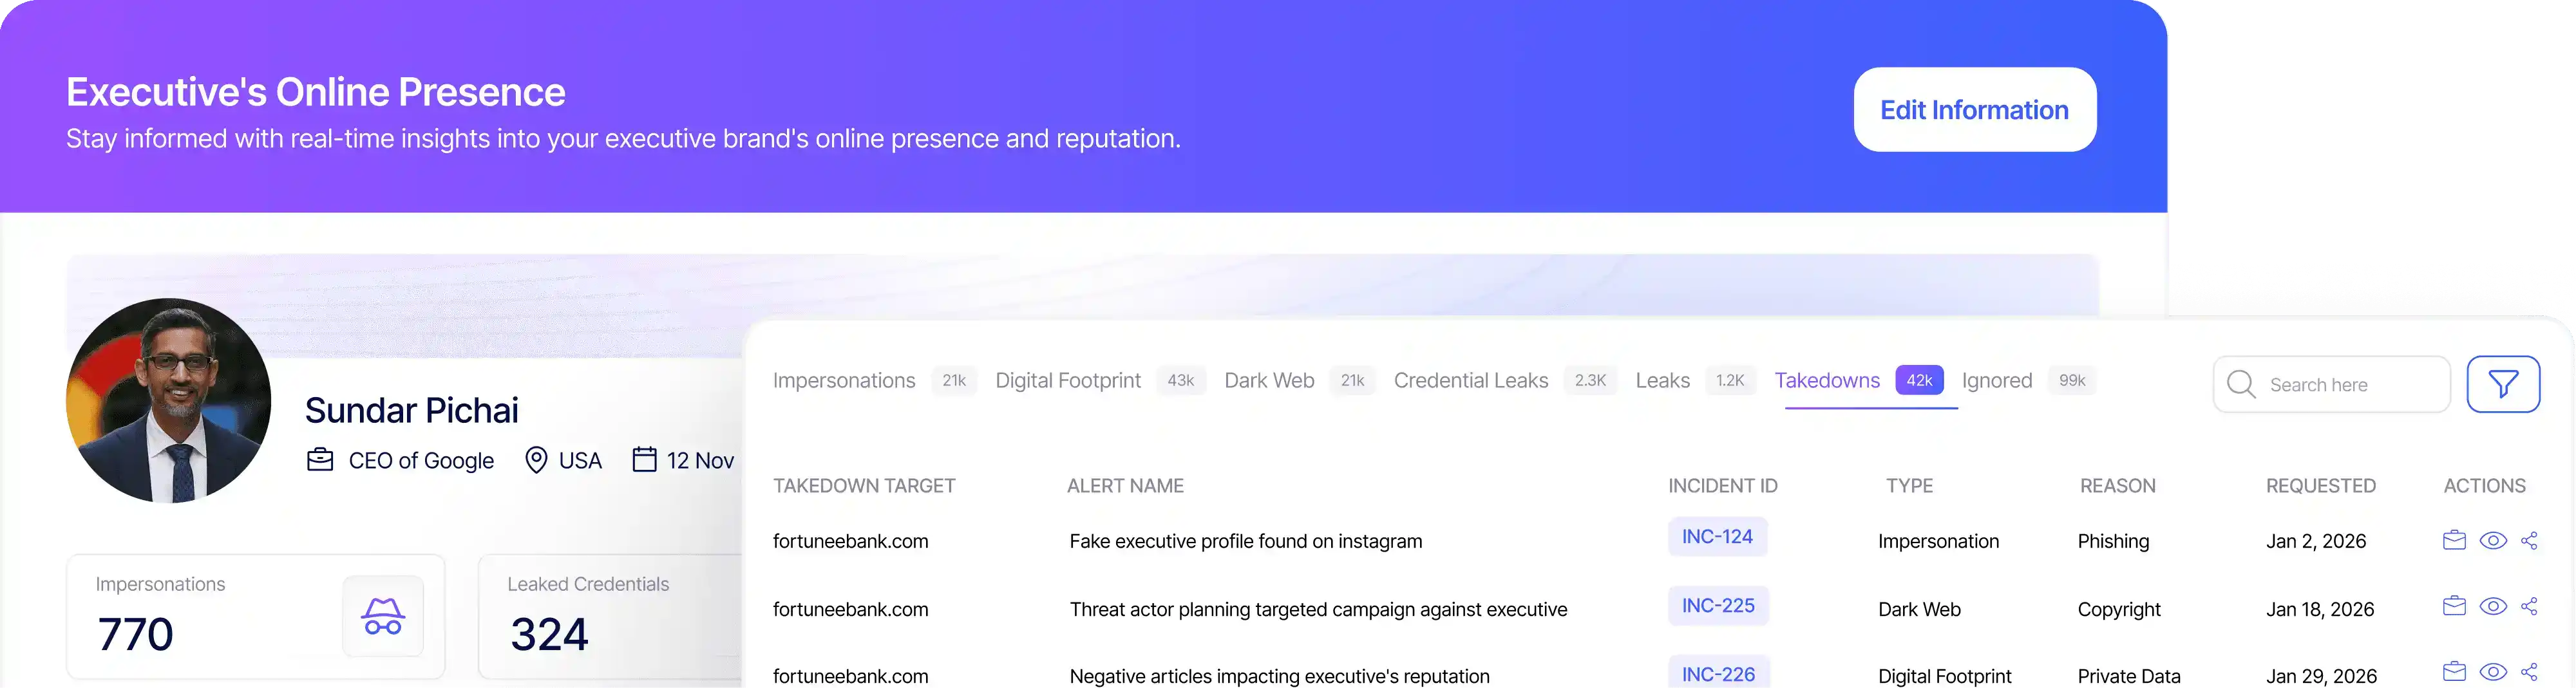Select the Ignored tab
Viewport: 2576px width, 688px height.
(x=1996, y=380)
